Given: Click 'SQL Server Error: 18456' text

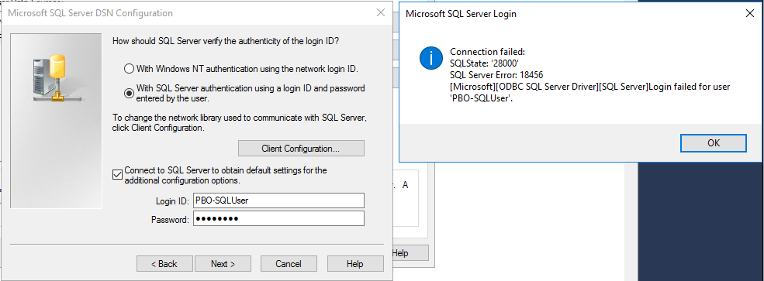Looking at the screenshot, I should (x=496, y=75).
